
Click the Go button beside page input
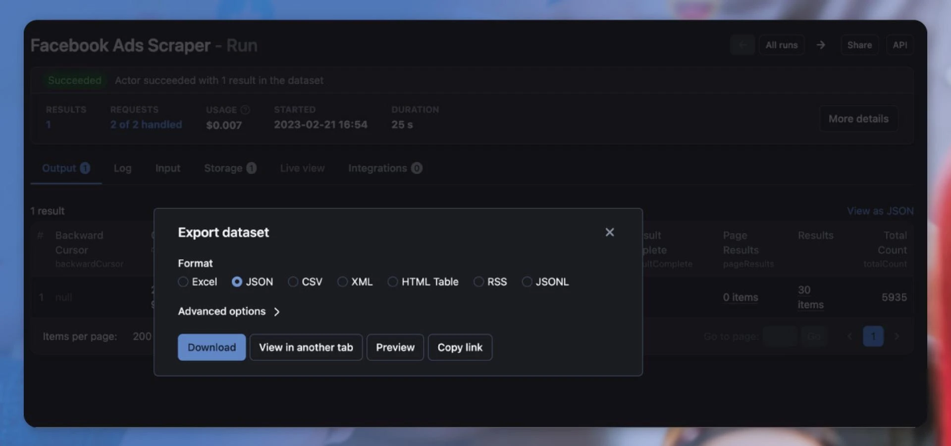(814, 336)
